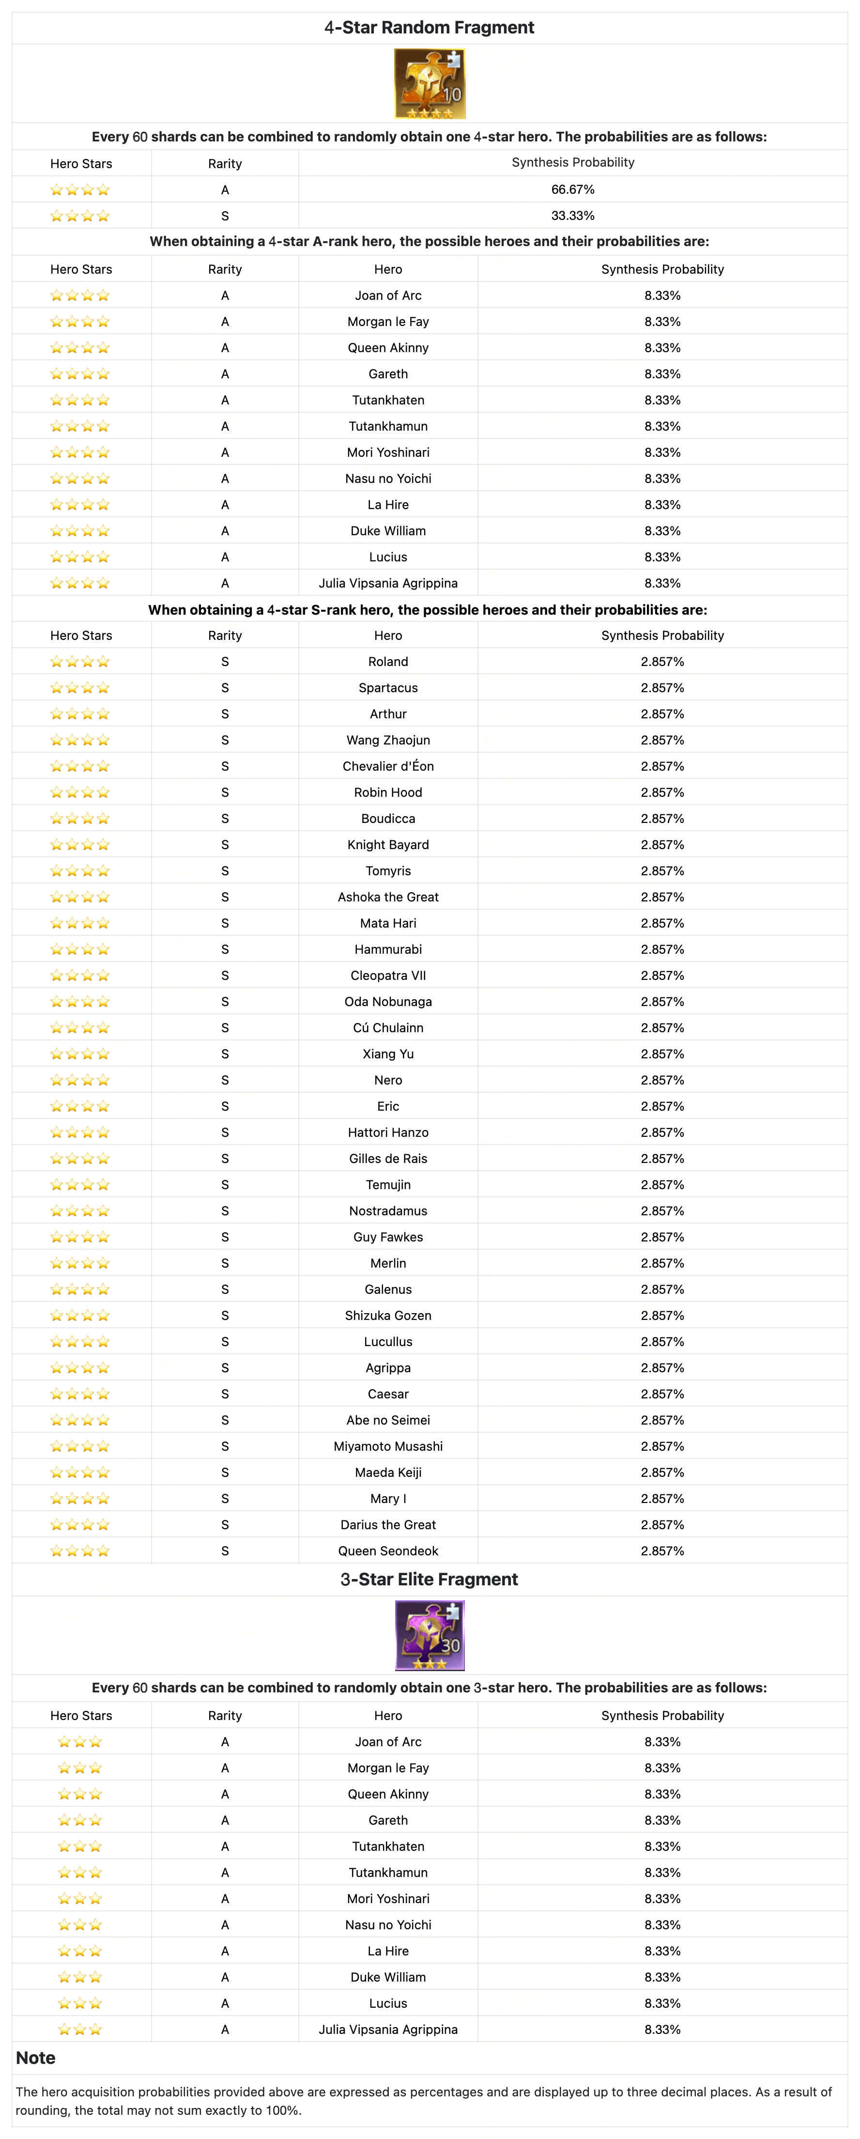860x2139 pixels.
Task: Click the Robin Hood hero cell
Action: (x=388, y=792)
